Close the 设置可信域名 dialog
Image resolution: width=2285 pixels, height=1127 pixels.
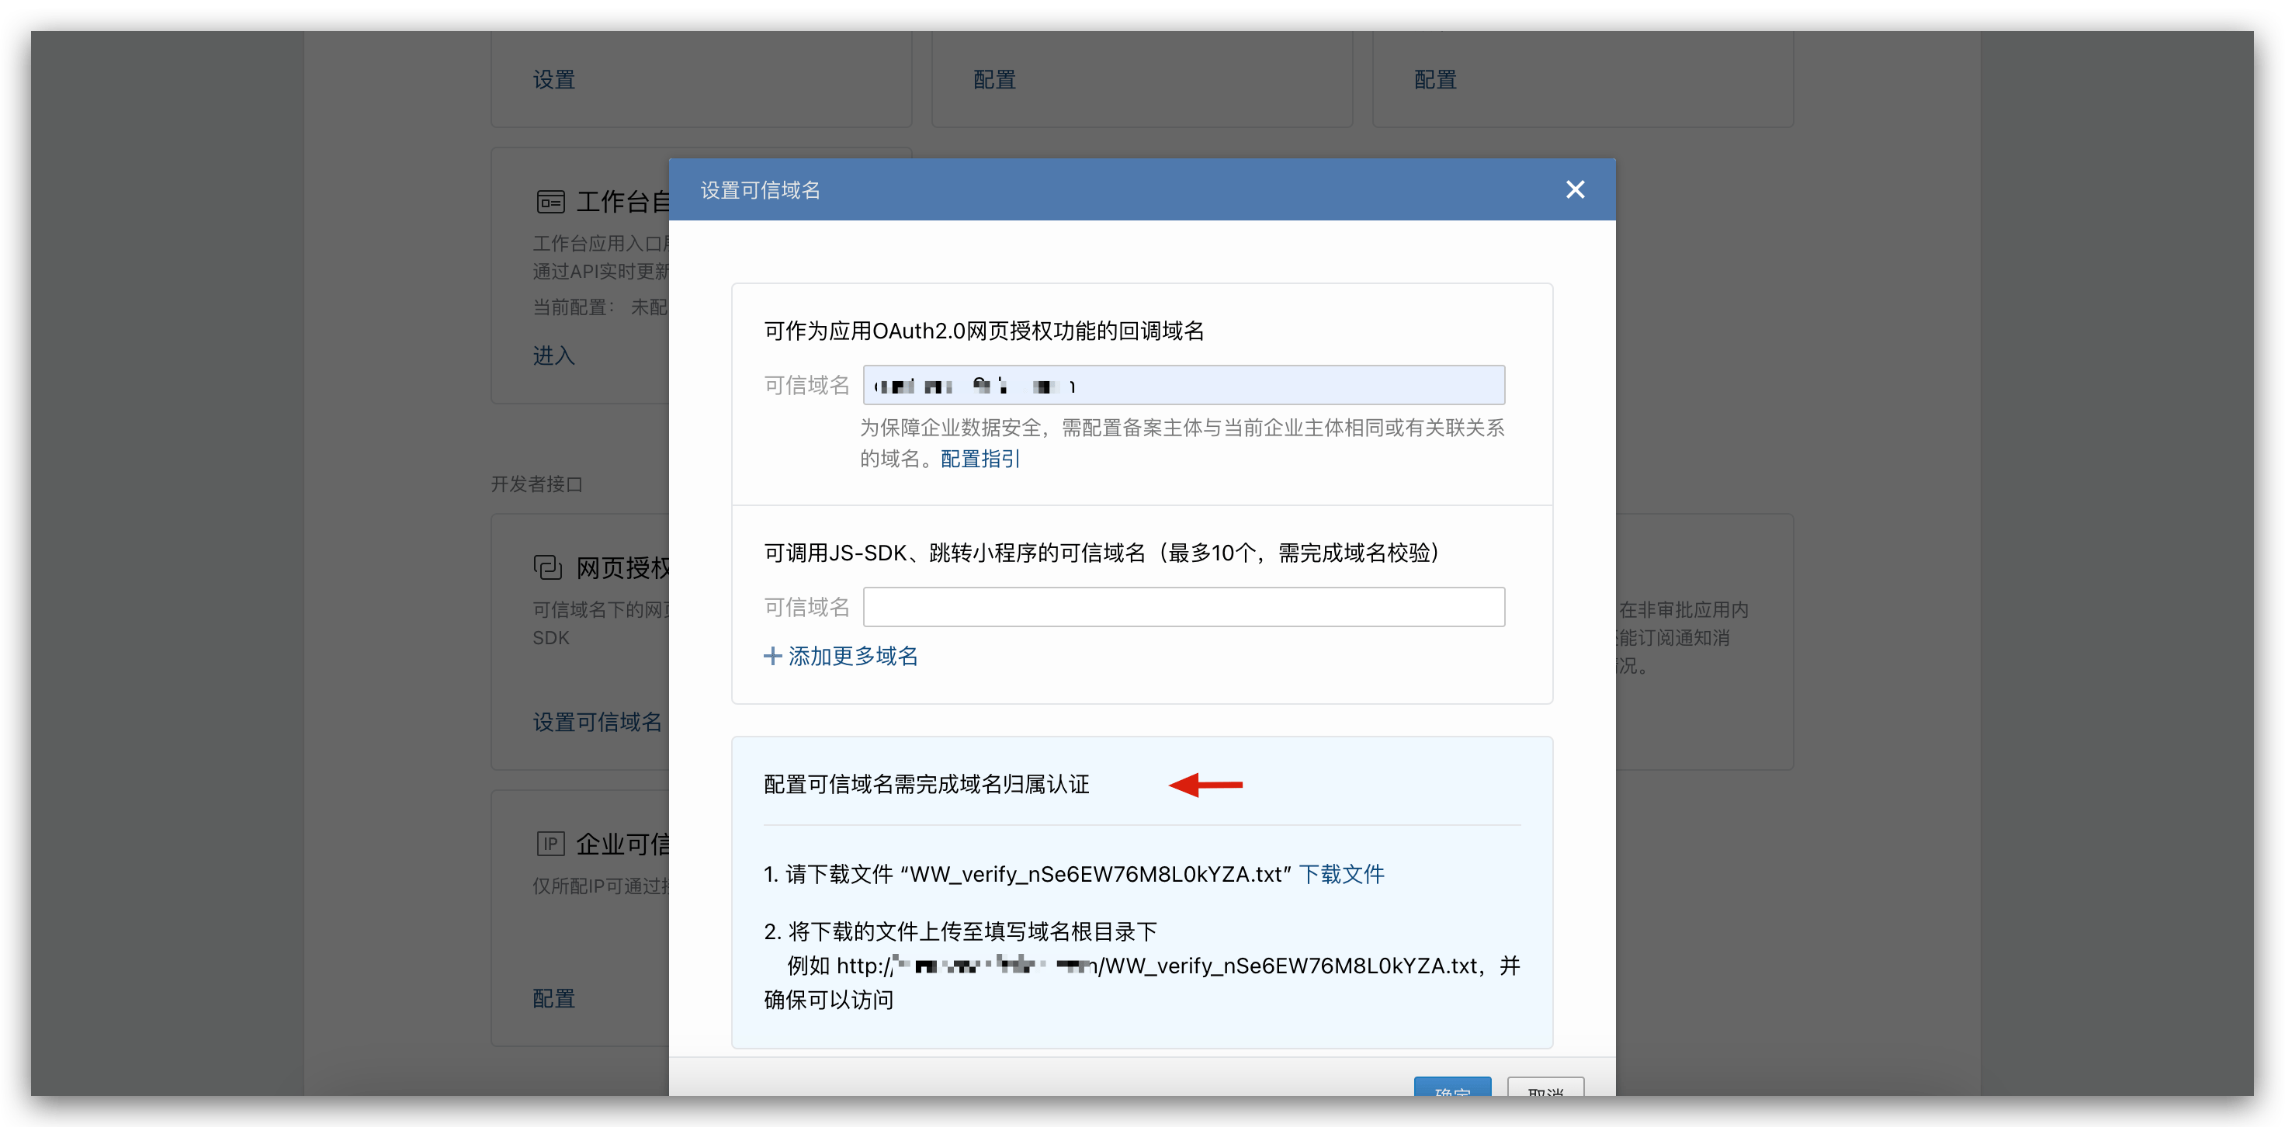point(1575,190)
